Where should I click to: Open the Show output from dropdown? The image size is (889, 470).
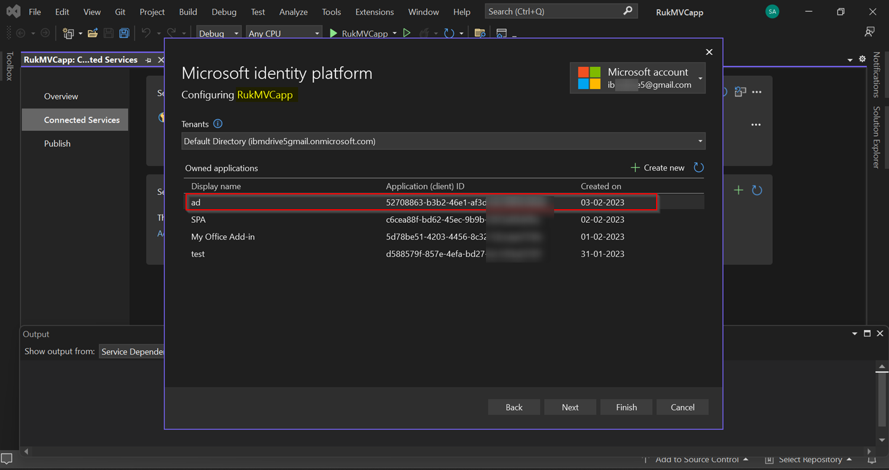point(133,351)
